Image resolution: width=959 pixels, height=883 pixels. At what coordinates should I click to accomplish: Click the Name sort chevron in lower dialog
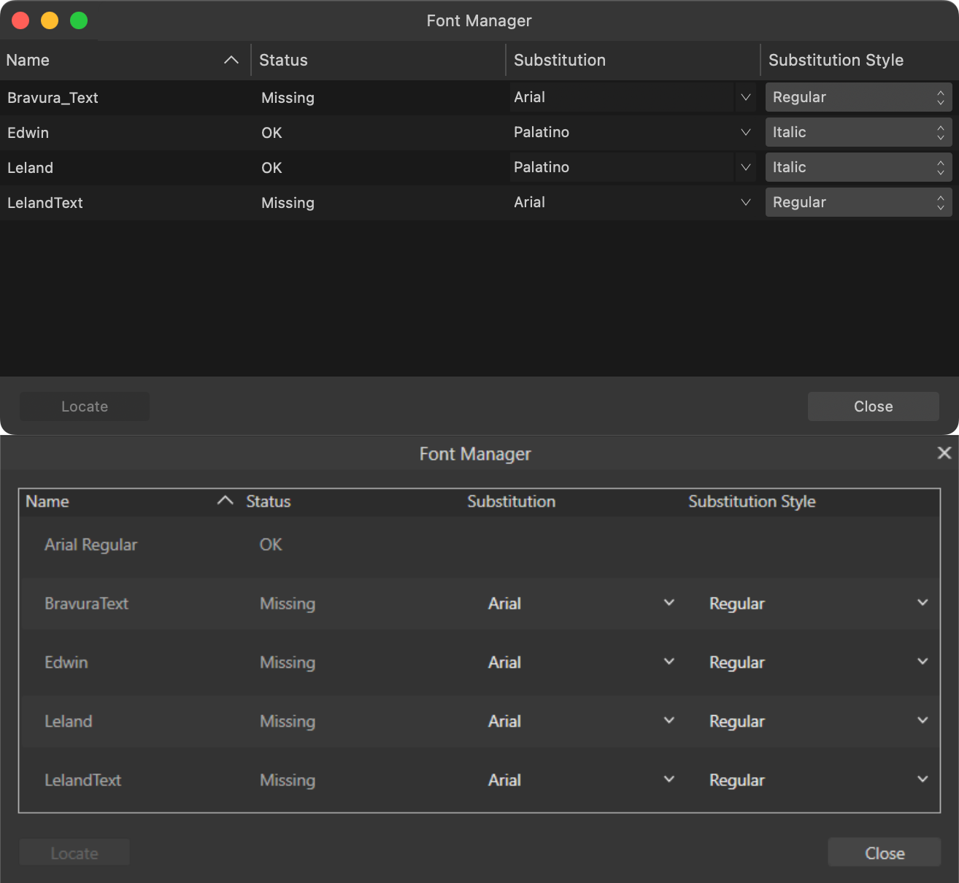225,501
